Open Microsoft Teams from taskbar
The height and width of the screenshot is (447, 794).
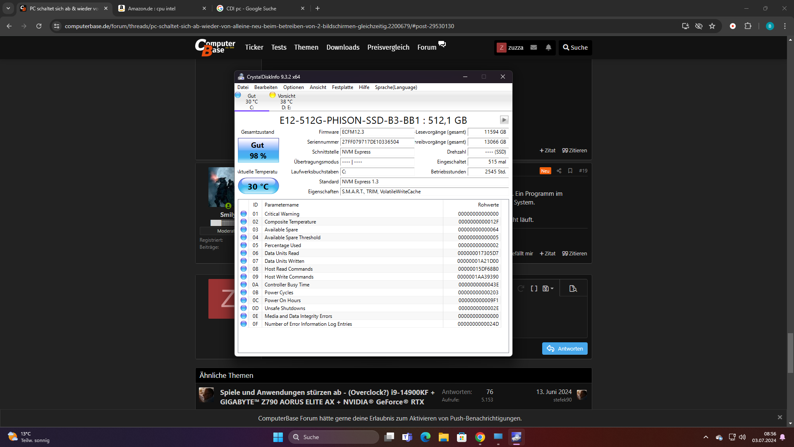point(407,437)
